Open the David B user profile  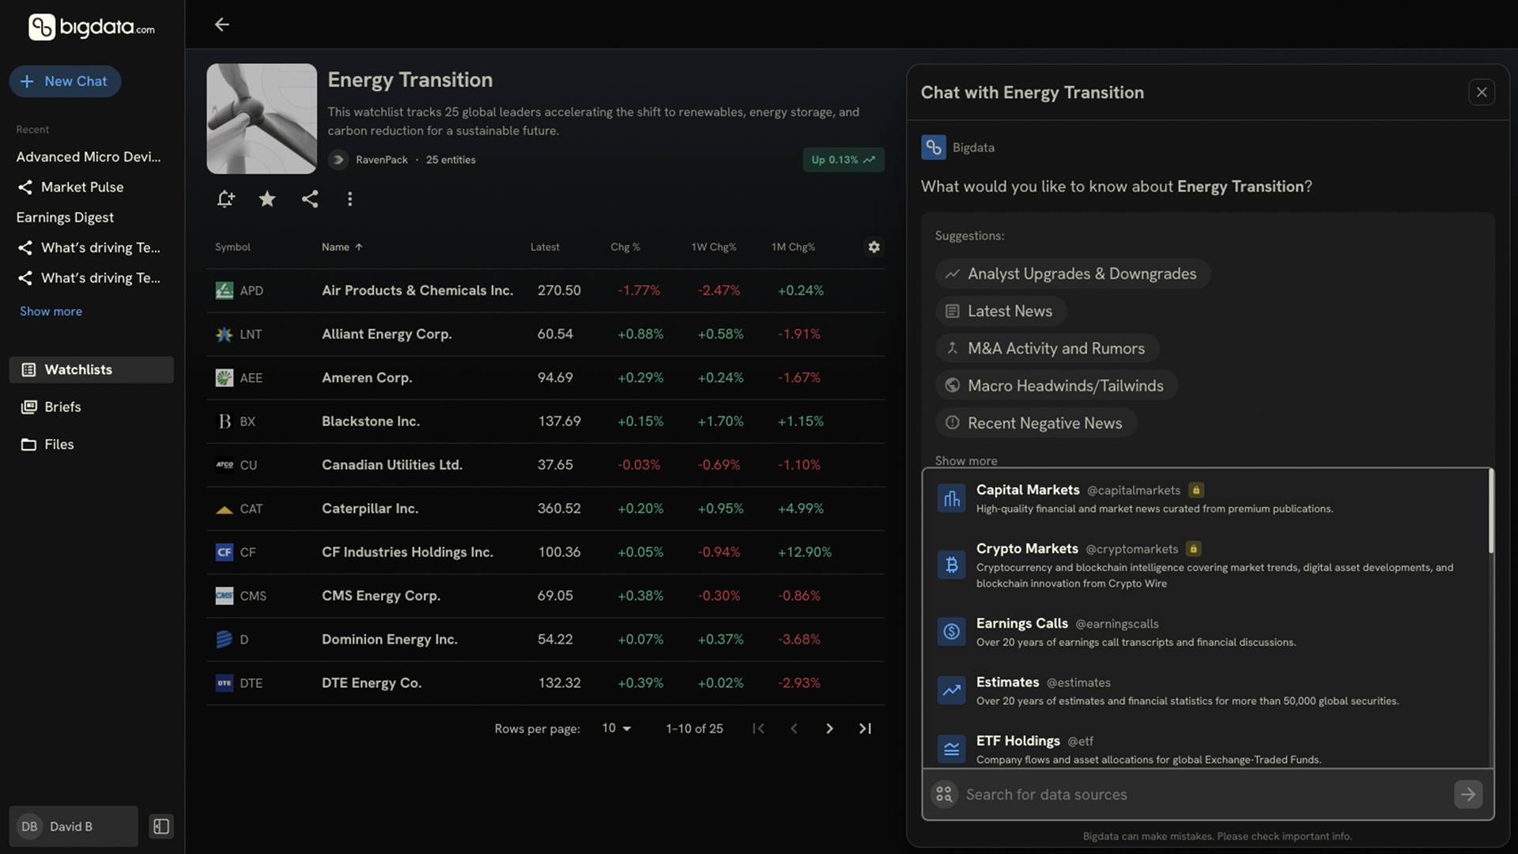[x=74, y=826]
